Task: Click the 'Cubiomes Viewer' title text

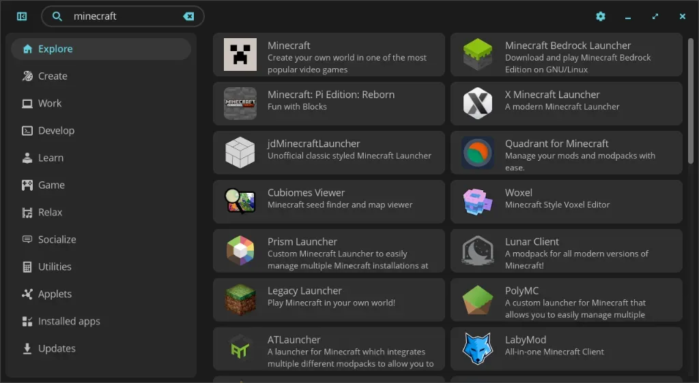Action: coord(306,193)
